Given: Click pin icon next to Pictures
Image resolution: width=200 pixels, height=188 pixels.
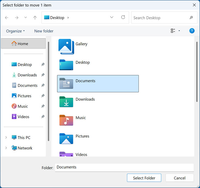Looking at the screenshot, I should coord(43,96).
